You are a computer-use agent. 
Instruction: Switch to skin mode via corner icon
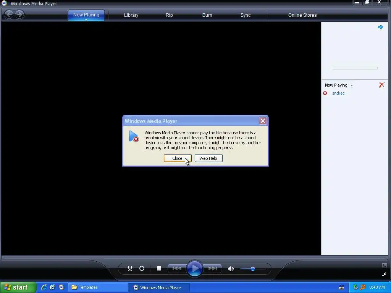tap(384, 274)
